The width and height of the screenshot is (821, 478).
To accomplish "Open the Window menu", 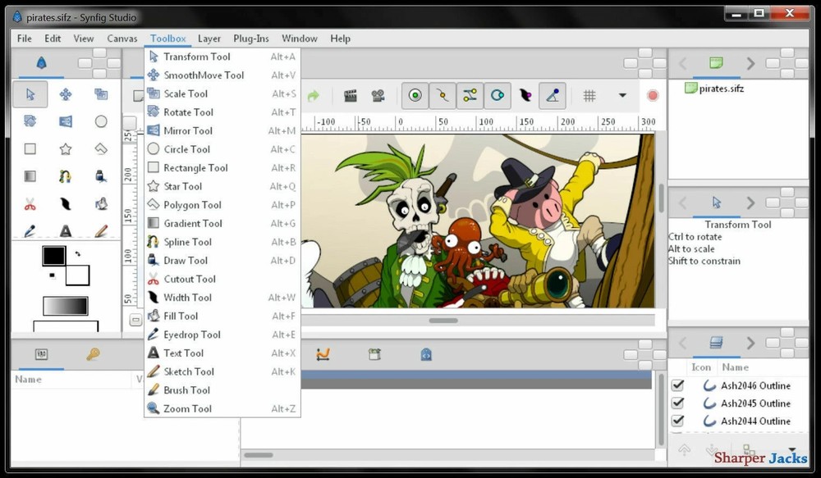I will click(300, 39).
